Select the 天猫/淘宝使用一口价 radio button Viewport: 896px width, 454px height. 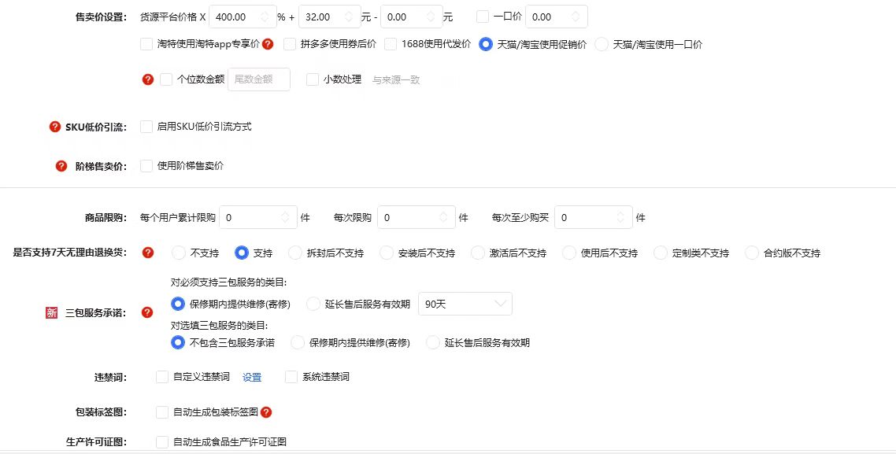click(602, 44)
